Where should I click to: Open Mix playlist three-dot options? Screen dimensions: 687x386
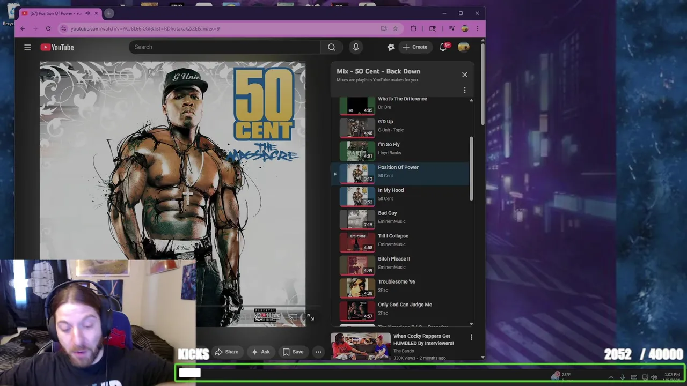tap(465, 90)
